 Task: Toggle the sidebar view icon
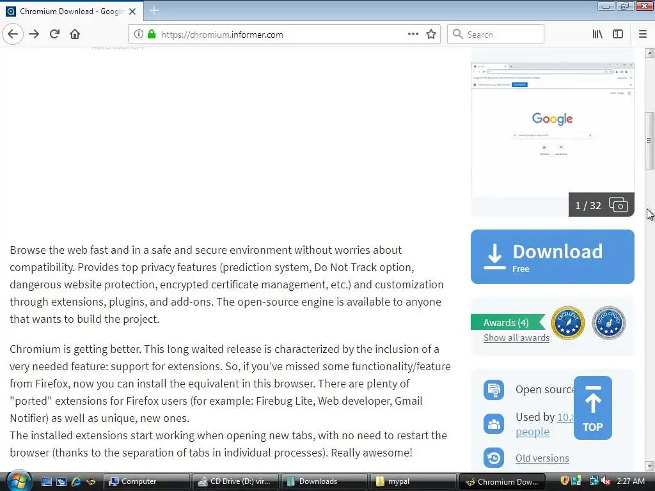coord(618,35)
